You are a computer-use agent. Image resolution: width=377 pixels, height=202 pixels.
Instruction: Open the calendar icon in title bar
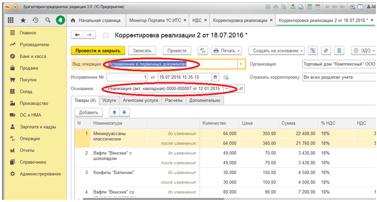(x=318, y=7)
